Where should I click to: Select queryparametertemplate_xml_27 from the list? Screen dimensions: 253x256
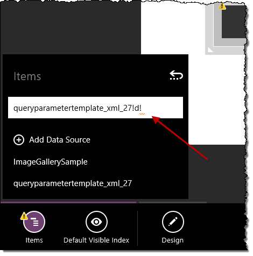[73, 183]
